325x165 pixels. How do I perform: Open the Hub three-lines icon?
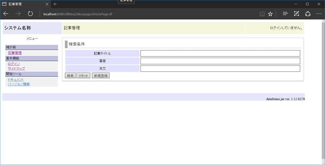point(285,14)
